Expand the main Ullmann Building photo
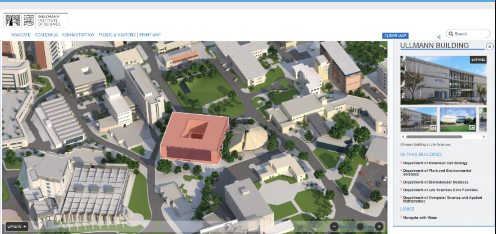Screen dimensions: 496x234 point(478,60)
